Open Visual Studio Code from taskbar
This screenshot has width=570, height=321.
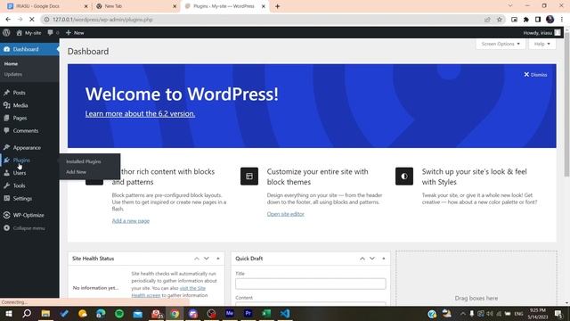coord(285,313)
